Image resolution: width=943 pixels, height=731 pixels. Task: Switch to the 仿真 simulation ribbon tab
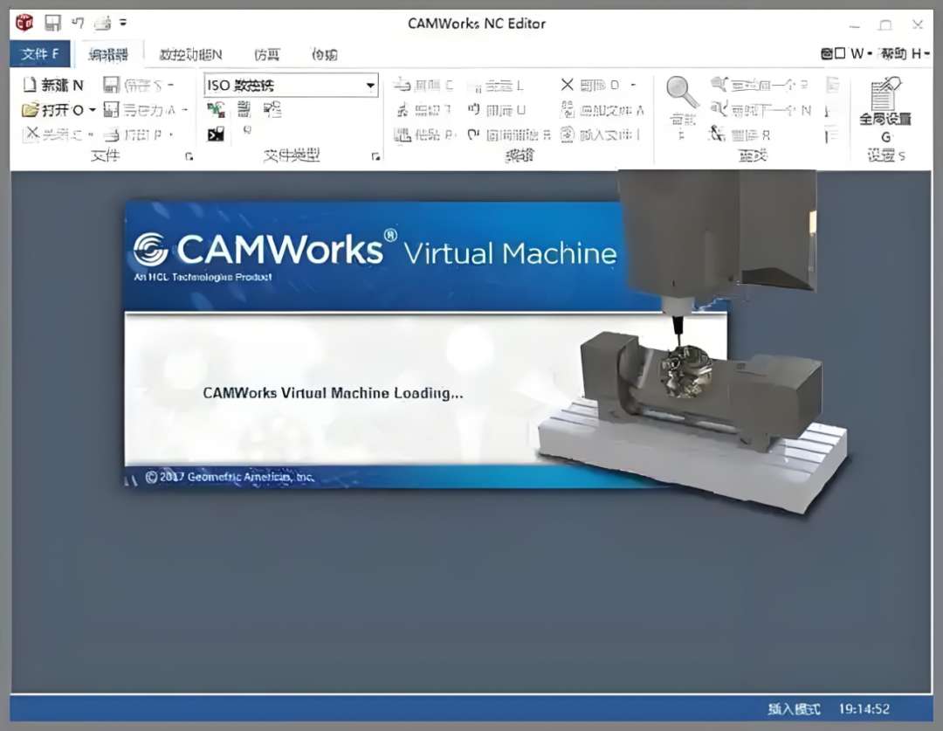pos(266,55)
